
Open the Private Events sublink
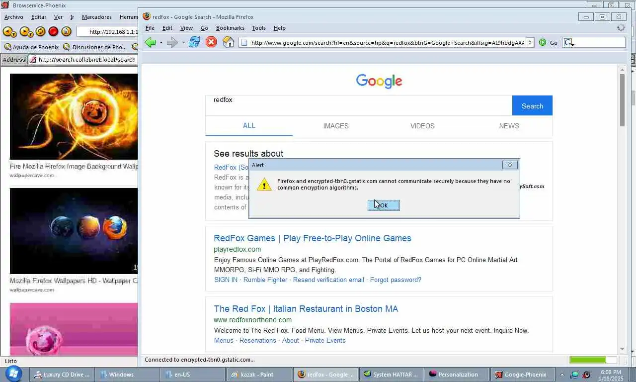(325, 340)
